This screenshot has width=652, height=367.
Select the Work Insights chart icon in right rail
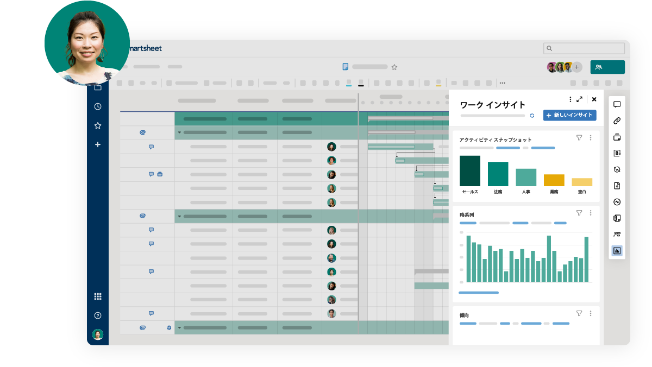coord(617,251)
